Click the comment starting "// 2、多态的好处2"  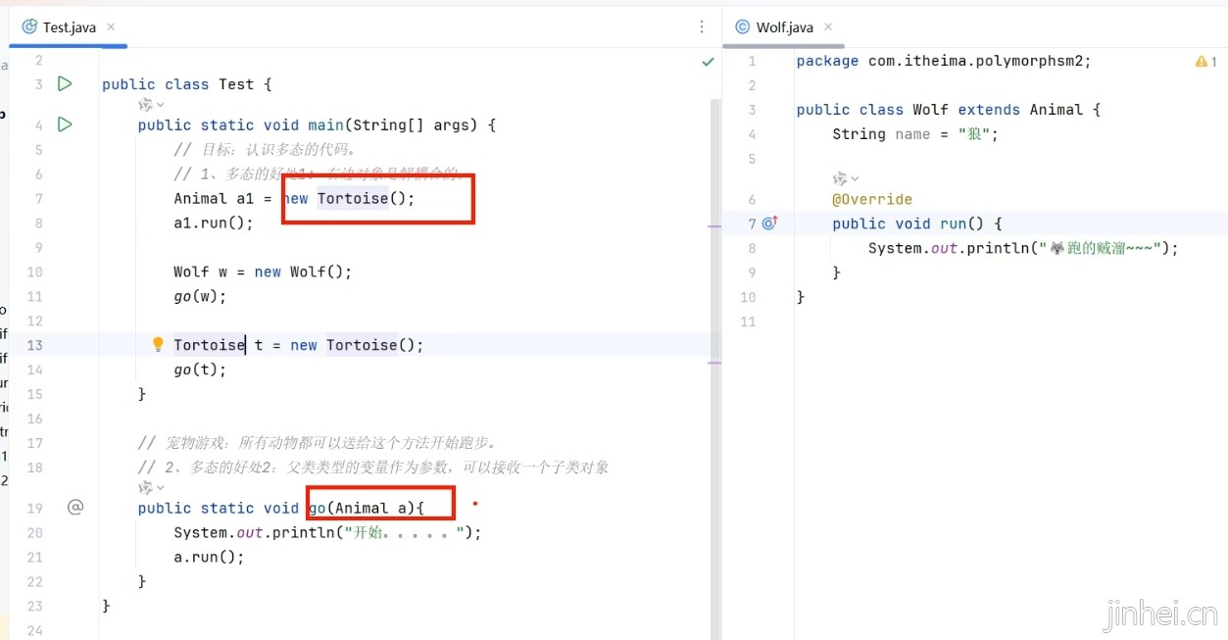pyautogui.click(x=373, y=468)
